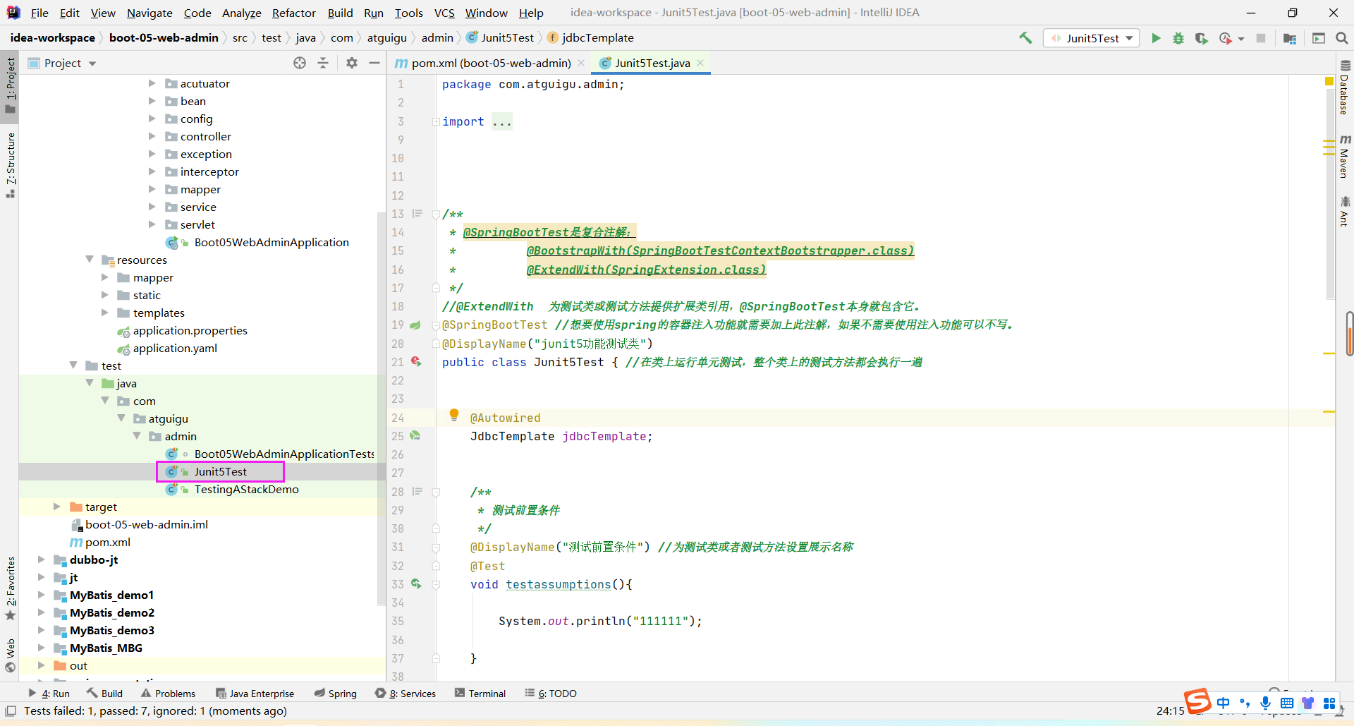
Task: Click the Debug bug icon
Action: pyautogui.click(x=1178, y=38)
